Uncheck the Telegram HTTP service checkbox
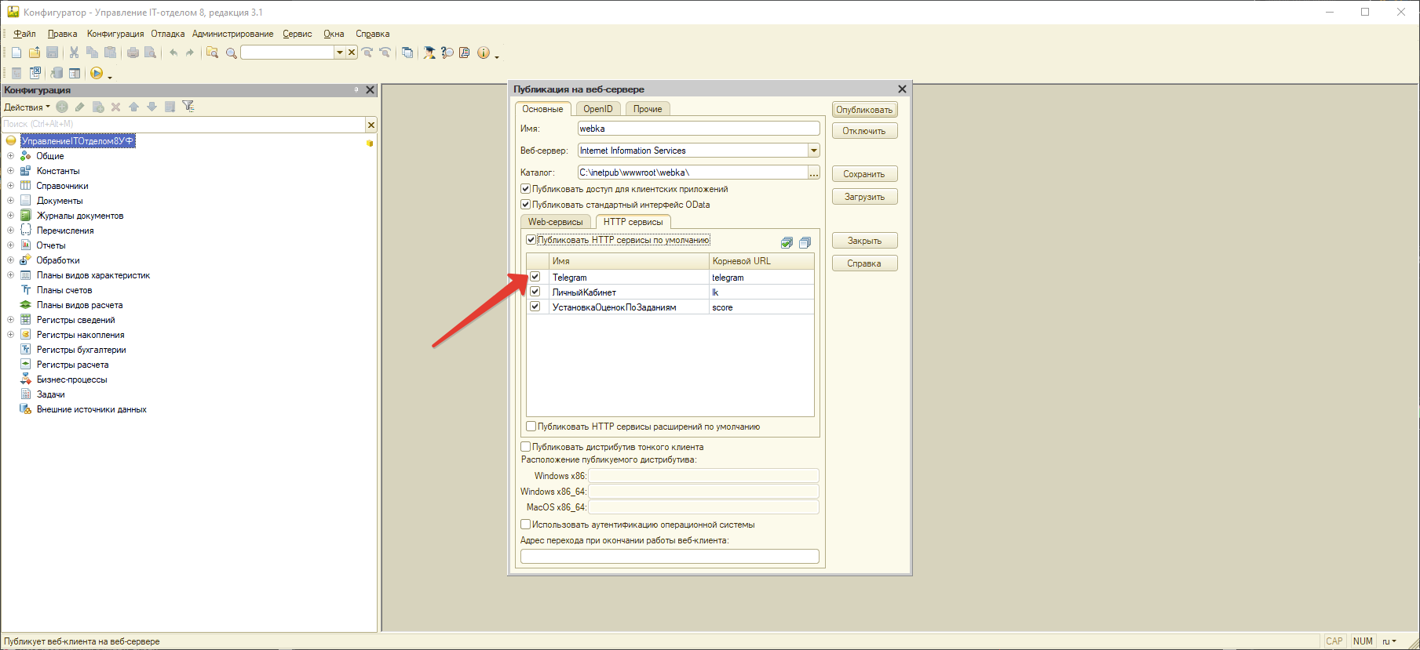Screen dimensions: 1420x650 coord(535,277)
